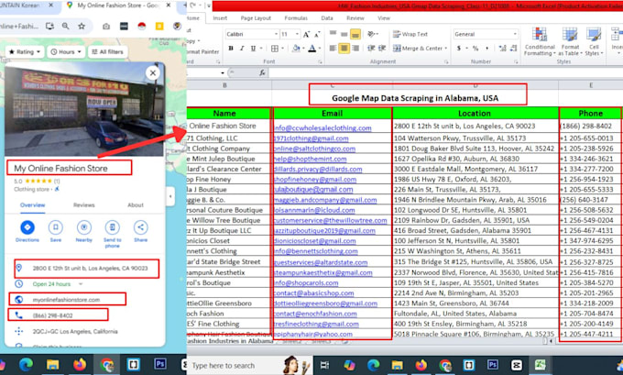Viewport: 623px width, 375px height.
Task: Open Excel from the taskbar
Action: point(540,365)
